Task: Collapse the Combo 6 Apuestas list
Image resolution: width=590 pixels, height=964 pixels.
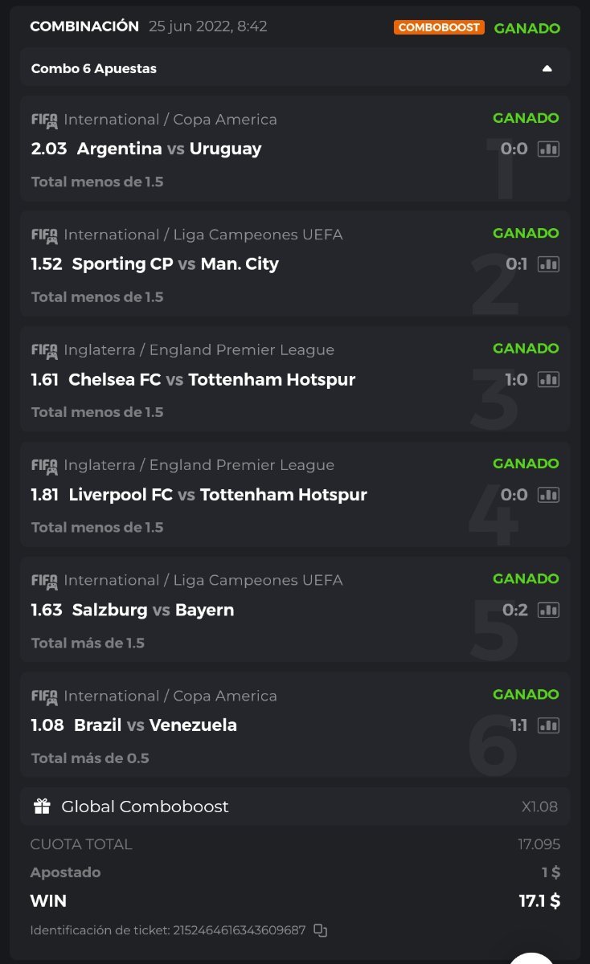Action: (547, 69)
